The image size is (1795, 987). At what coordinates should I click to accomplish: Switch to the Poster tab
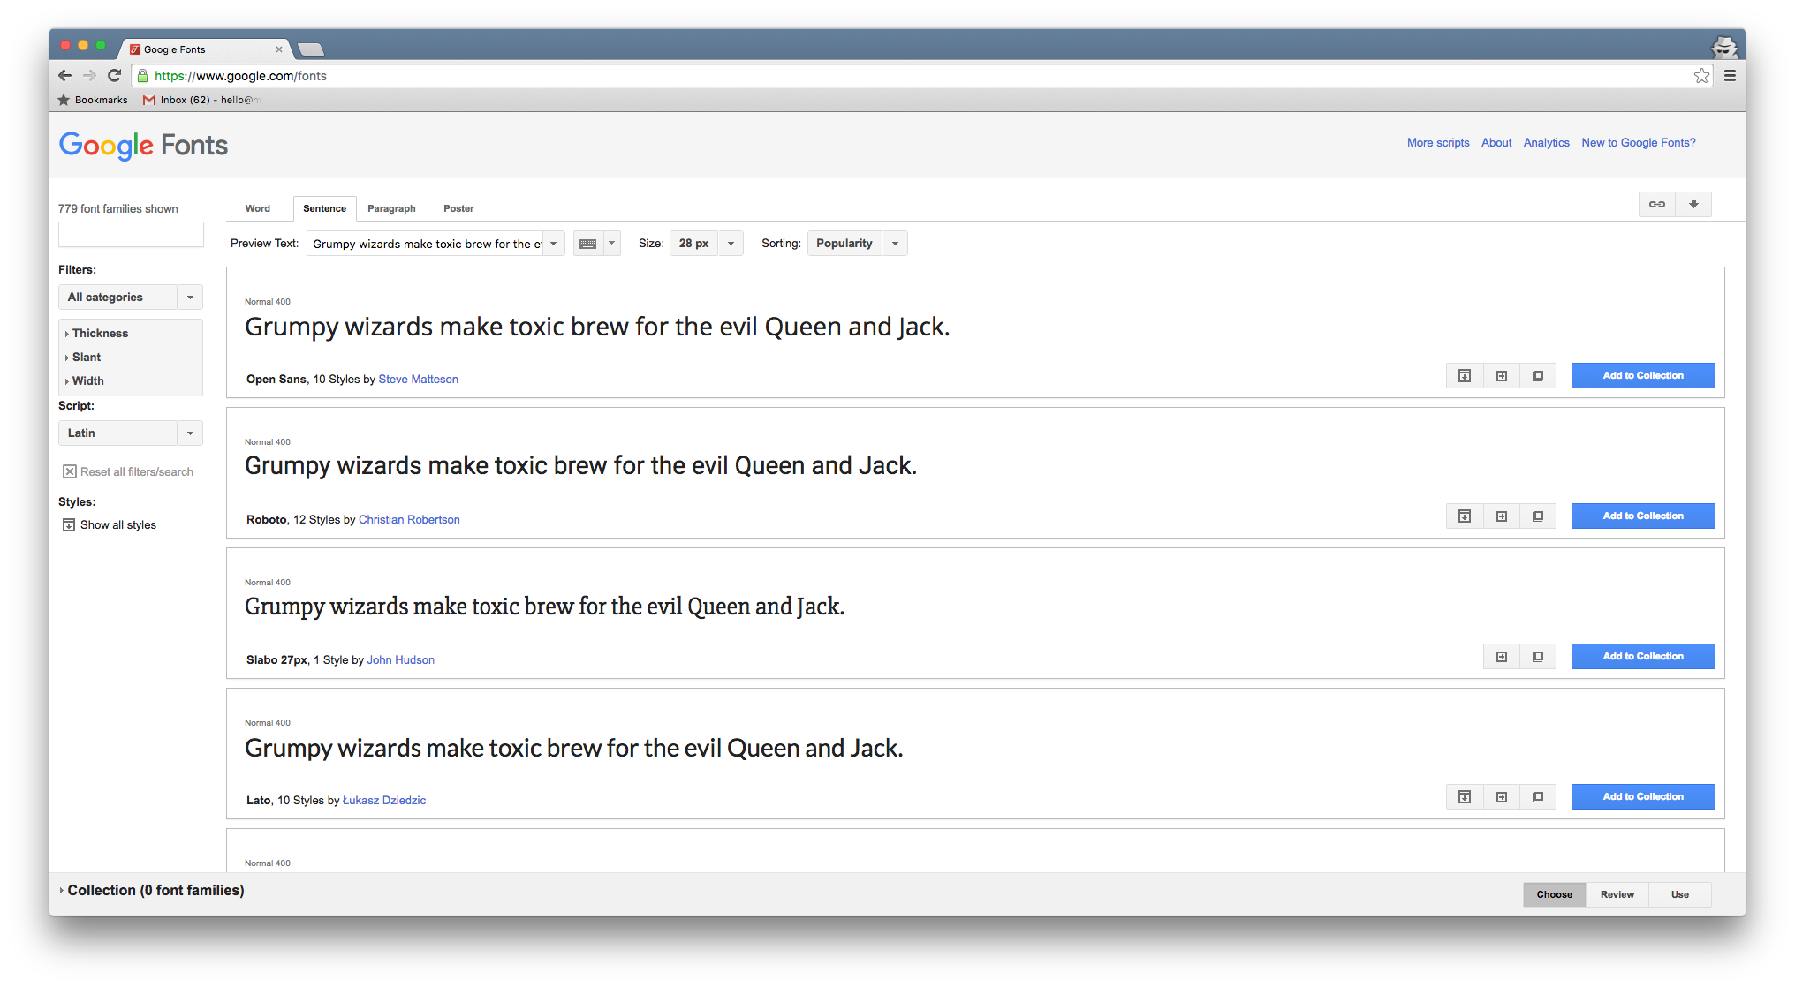pyautogui.click(x=458, y=208)
